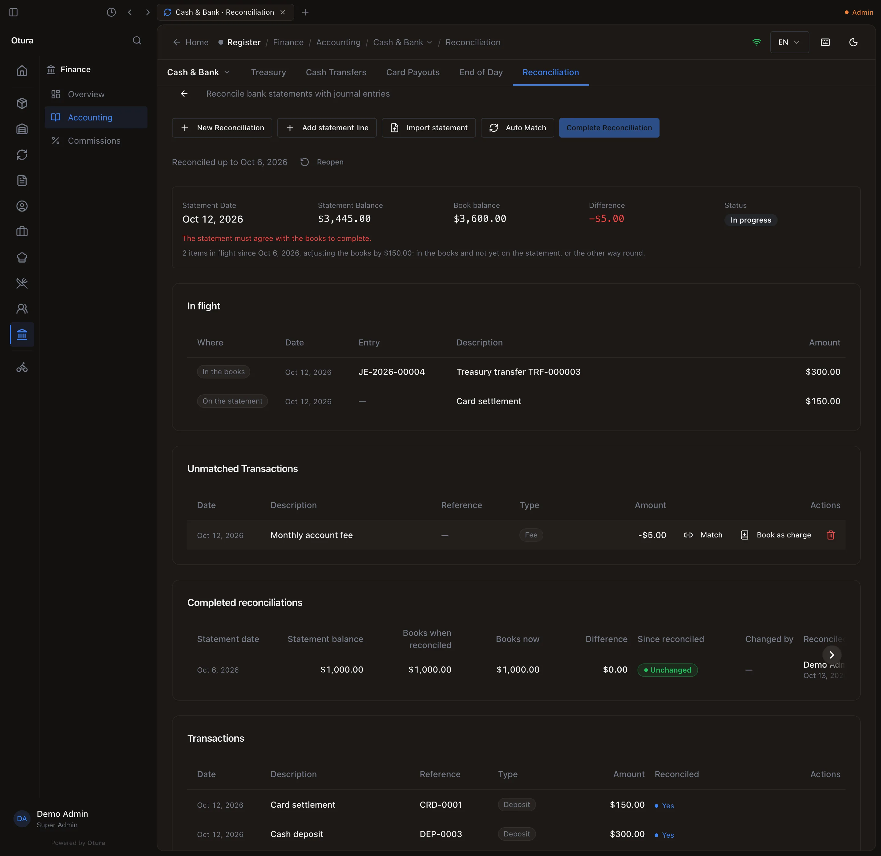Open a new tab with the plus icon

tap(305, 12)
